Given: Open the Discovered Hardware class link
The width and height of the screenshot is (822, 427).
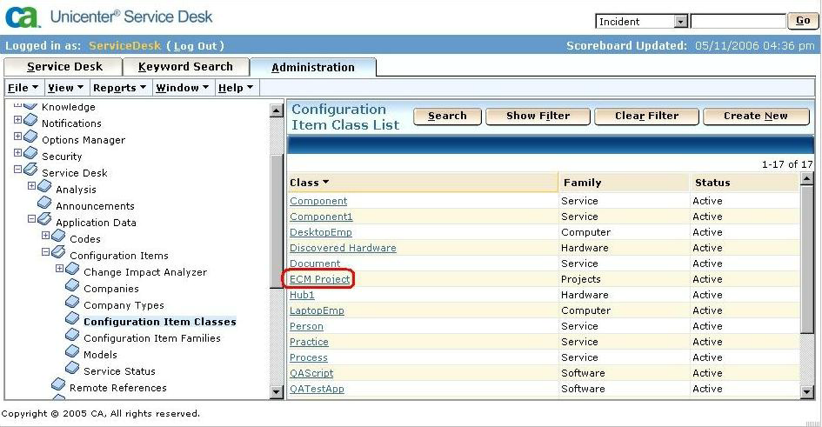Looking at the screenshot, I should (343, 248).
